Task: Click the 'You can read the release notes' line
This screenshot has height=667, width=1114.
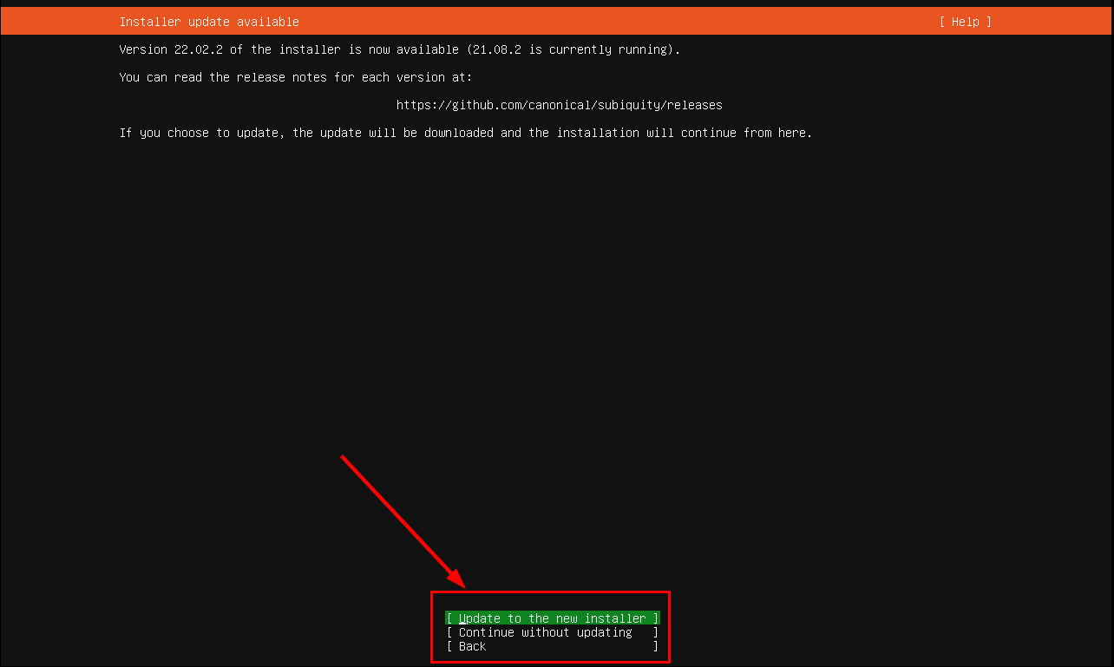Action: [x=295, y=77]
